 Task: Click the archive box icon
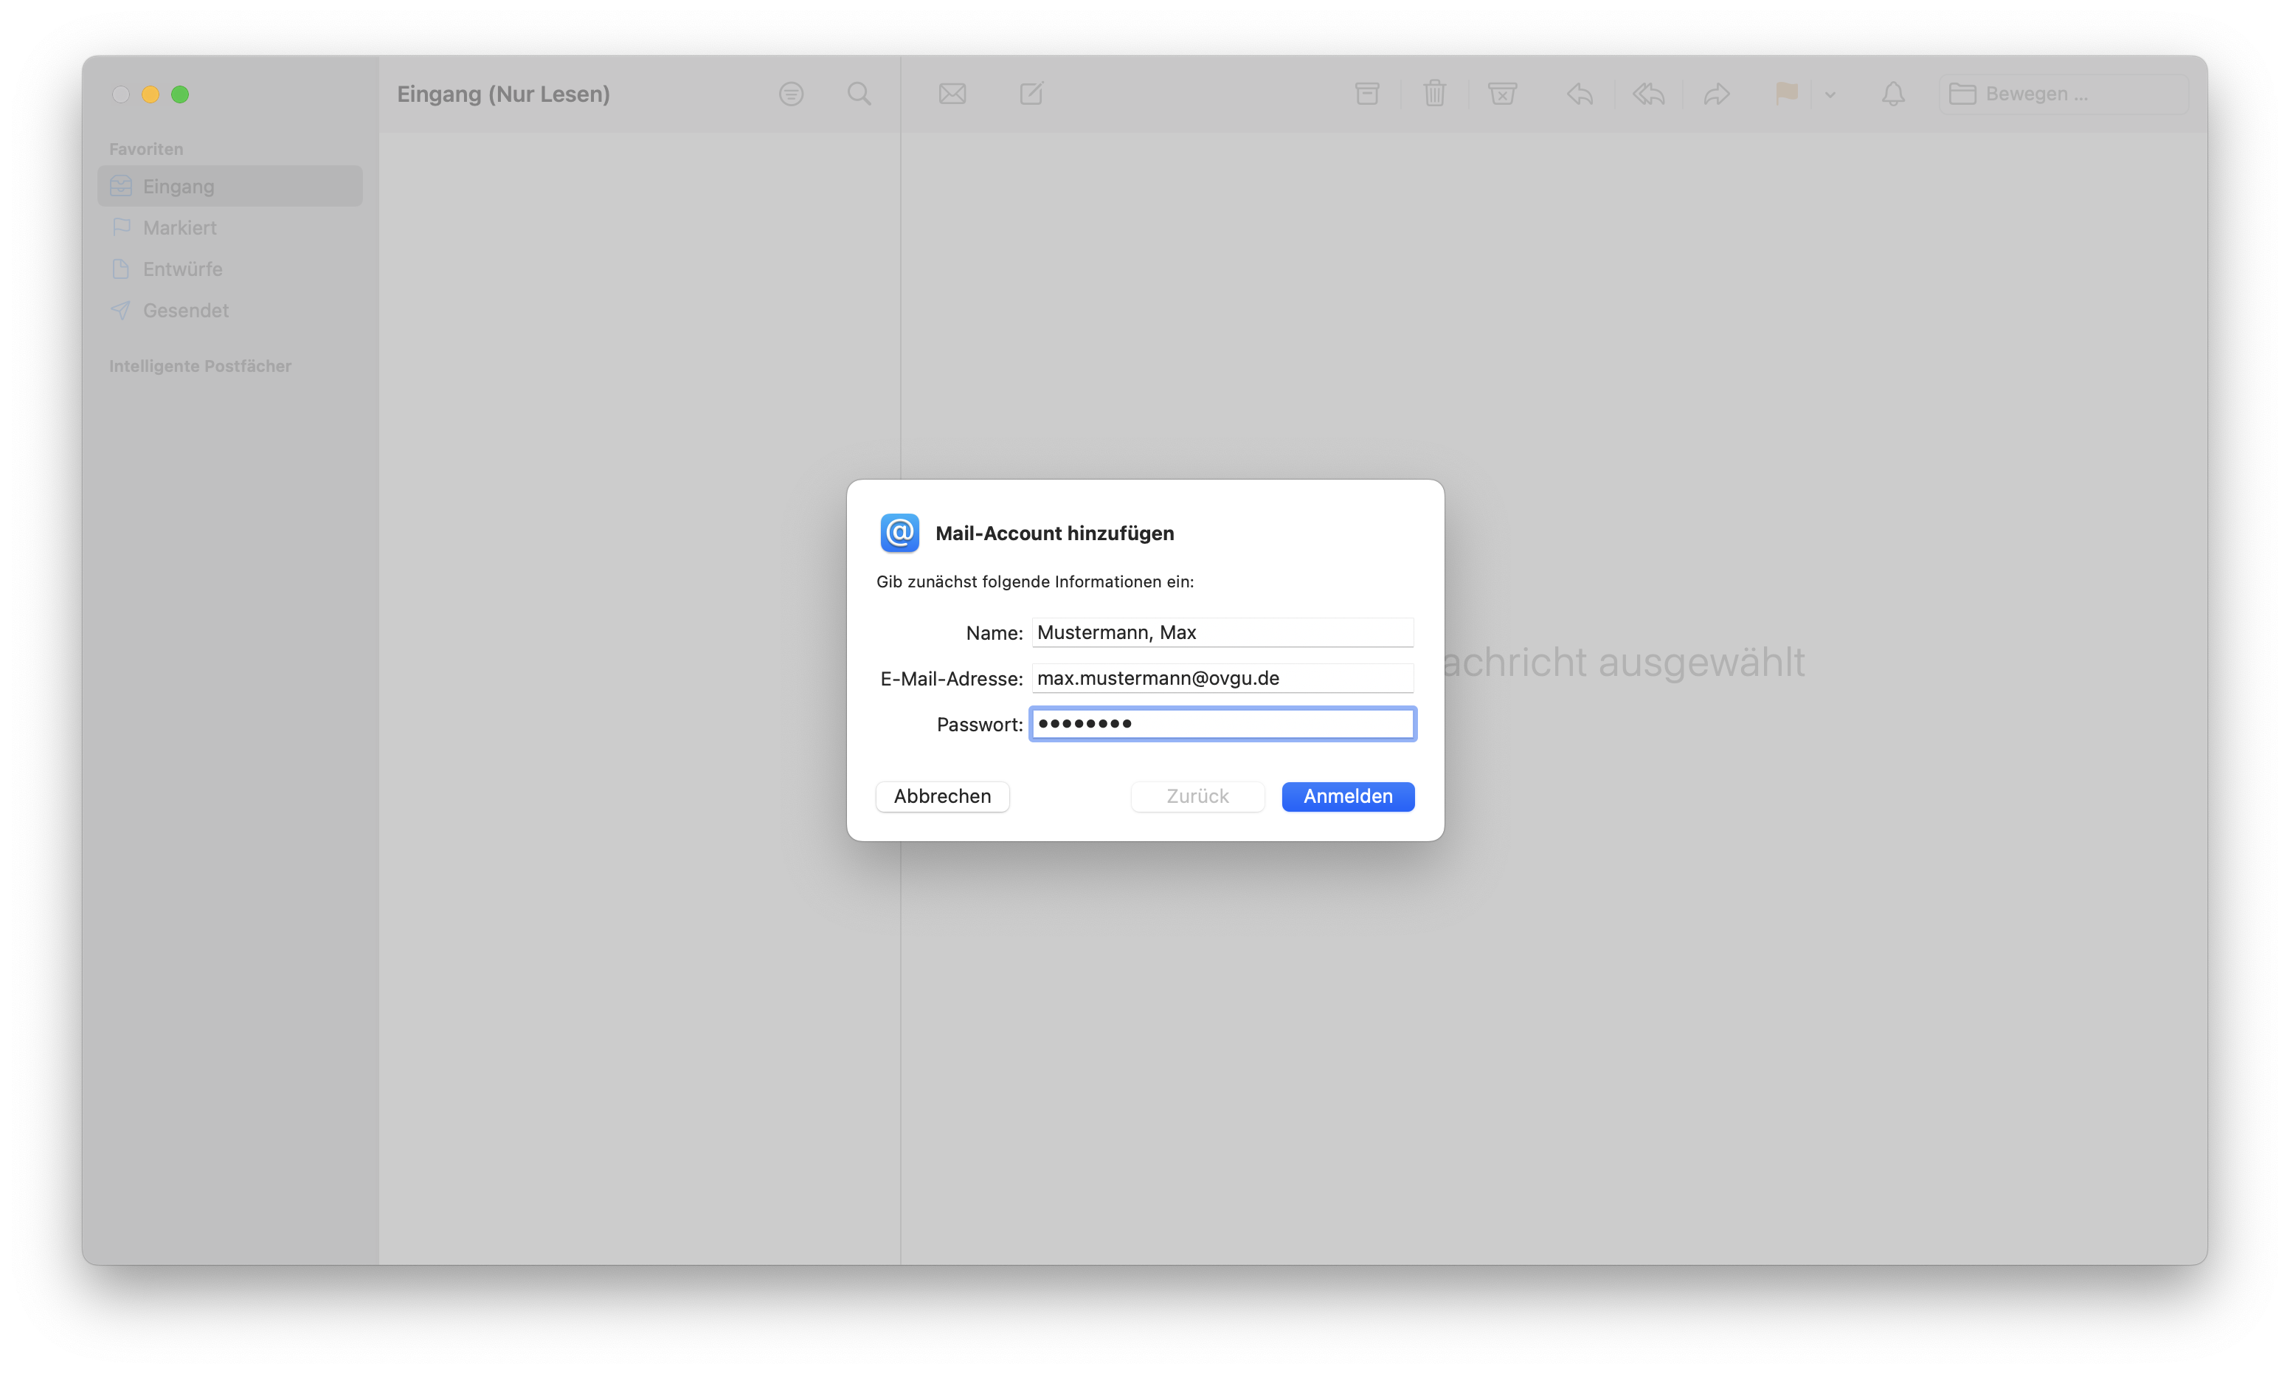point(1366,94)
